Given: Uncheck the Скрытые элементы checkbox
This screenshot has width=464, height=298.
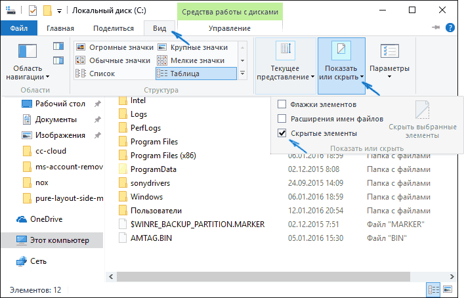Looking at the screenshot, I should 282,133.
